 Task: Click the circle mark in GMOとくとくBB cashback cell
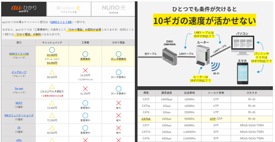click(x=52, y=50)
